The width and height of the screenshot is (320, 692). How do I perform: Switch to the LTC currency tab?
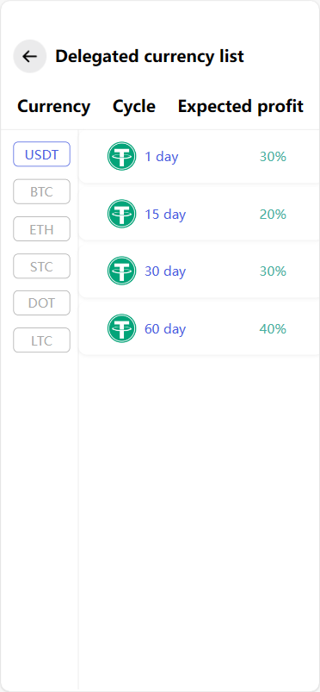41,340
